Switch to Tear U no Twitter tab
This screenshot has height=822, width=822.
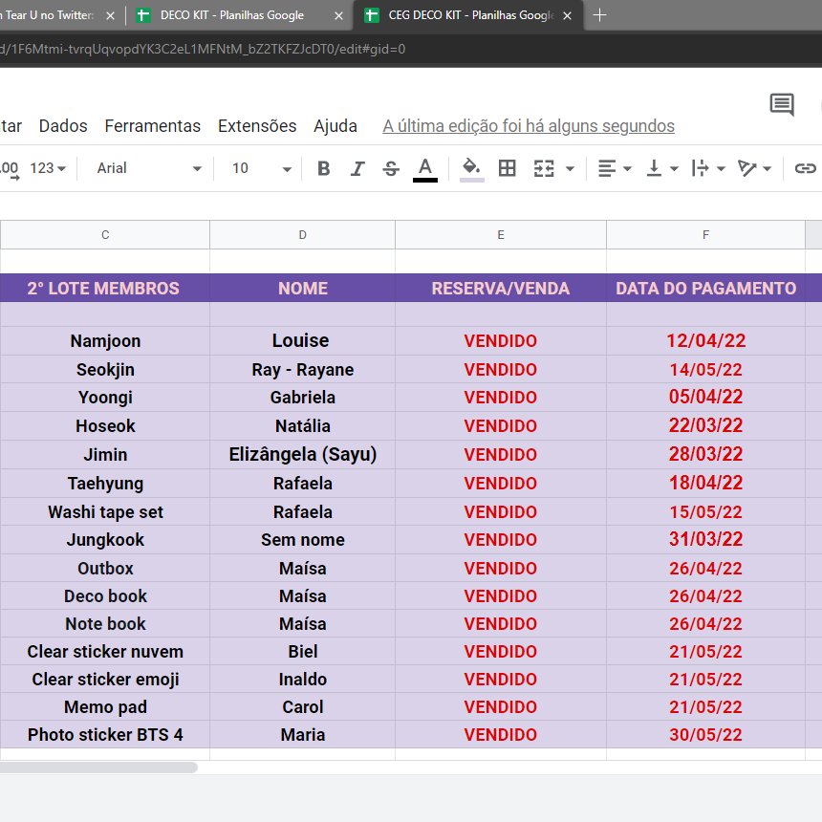pyautogui.click(x=48, y=15)
